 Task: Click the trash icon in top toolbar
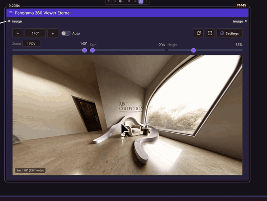click(x=109, y=1)
